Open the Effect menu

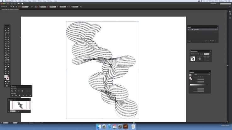tap(40, 1)
